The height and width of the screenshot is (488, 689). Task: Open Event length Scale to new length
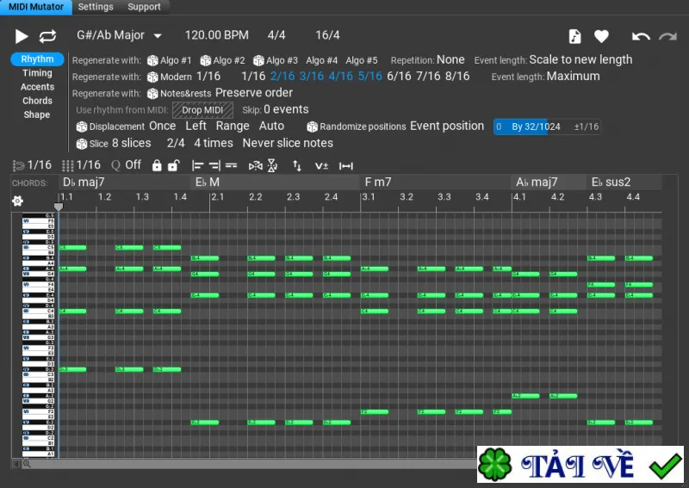point(580,59)
